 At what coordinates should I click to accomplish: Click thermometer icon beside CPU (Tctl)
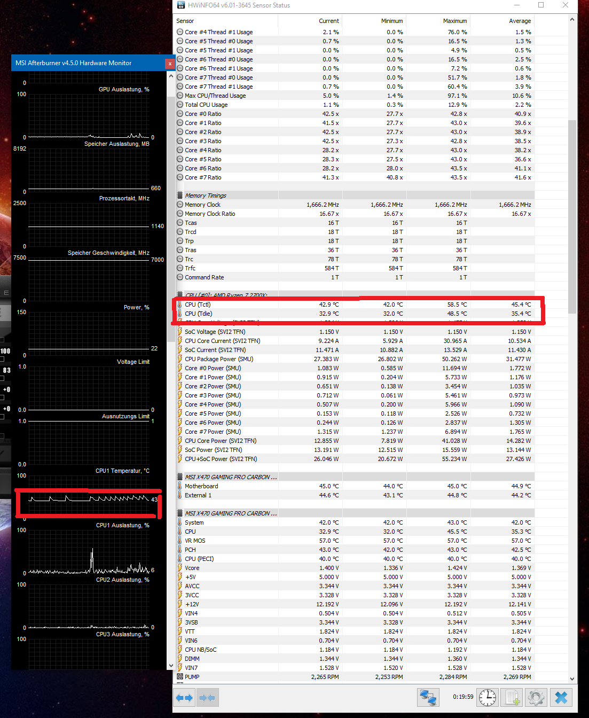[180, 305]
